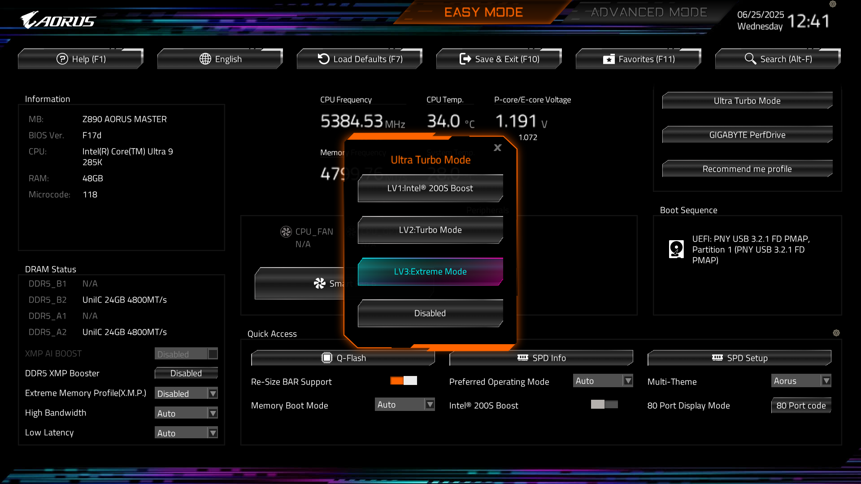Viewport: 861px width, 484px height.
Task: Open SPD Setup panel
Action: (x=739, y=358)
